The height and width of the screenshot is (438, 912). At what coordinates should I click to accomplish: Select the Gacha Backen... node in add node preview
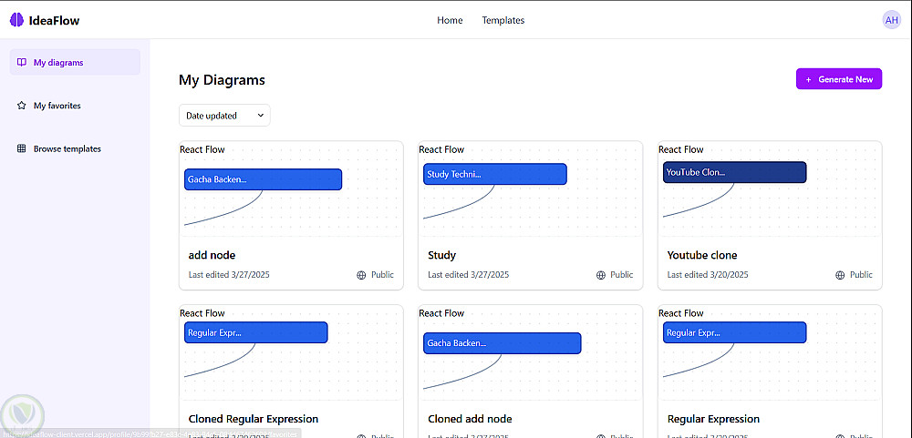point(263,179)
